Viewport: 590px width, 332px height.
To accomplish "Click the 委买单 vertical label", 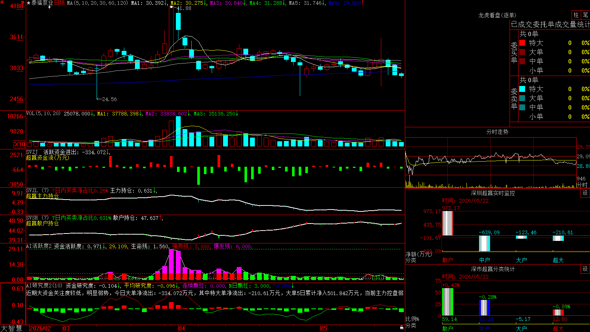I will pos(514,52).
